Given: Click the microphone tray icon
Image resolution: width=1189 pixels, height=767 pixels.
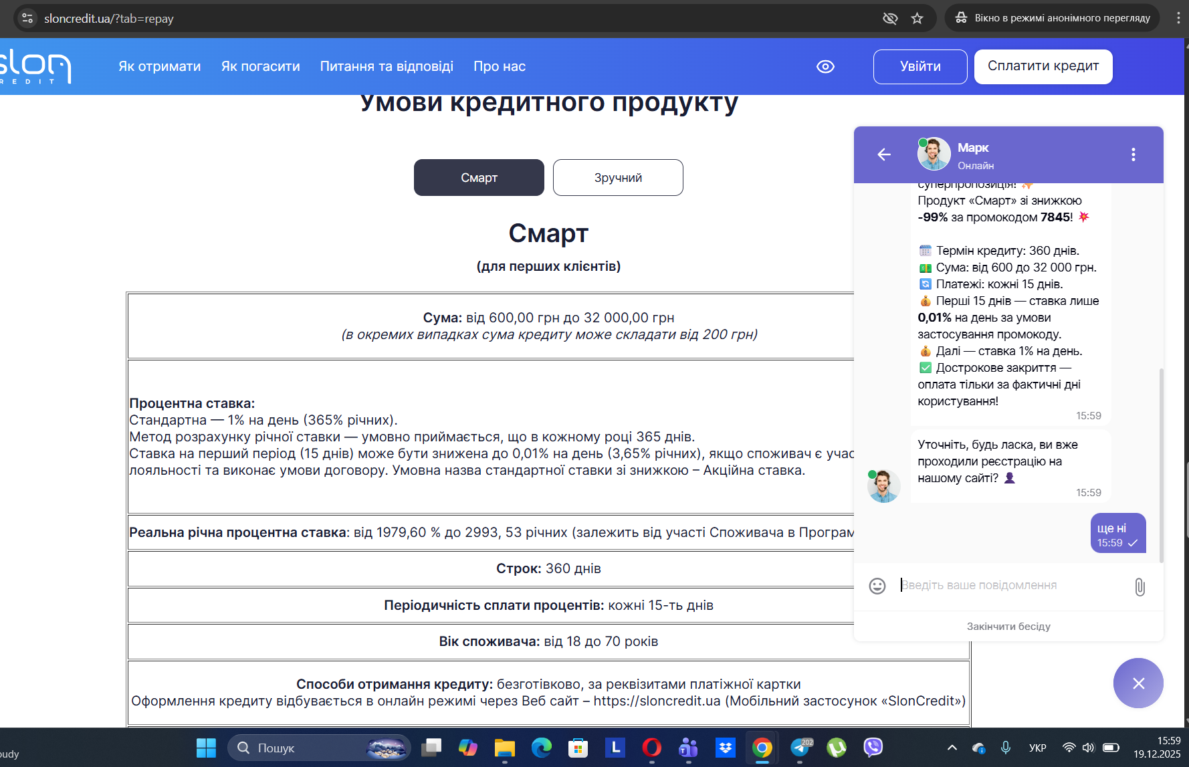Looking at the screenshot, I should (x=1006, y=748).
